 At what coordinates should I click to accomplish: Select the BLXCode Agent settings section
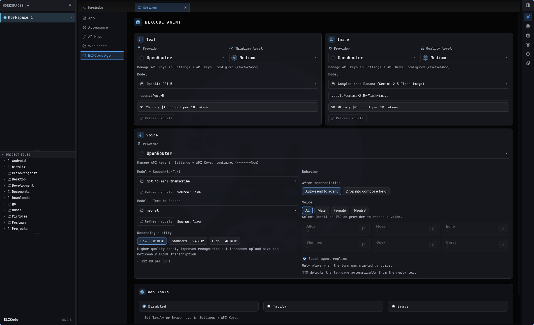[102, 56]
